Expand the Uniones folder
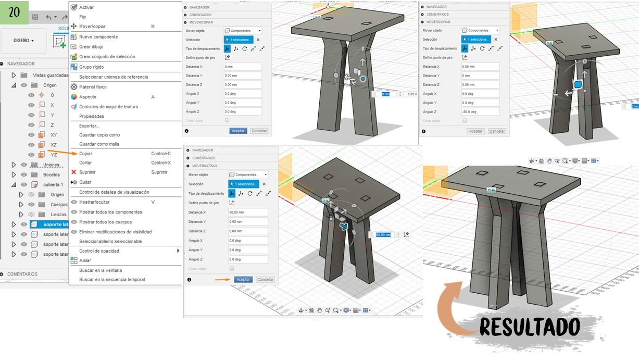This screenshot has height=362, width=639. click(x=14, y=165)
